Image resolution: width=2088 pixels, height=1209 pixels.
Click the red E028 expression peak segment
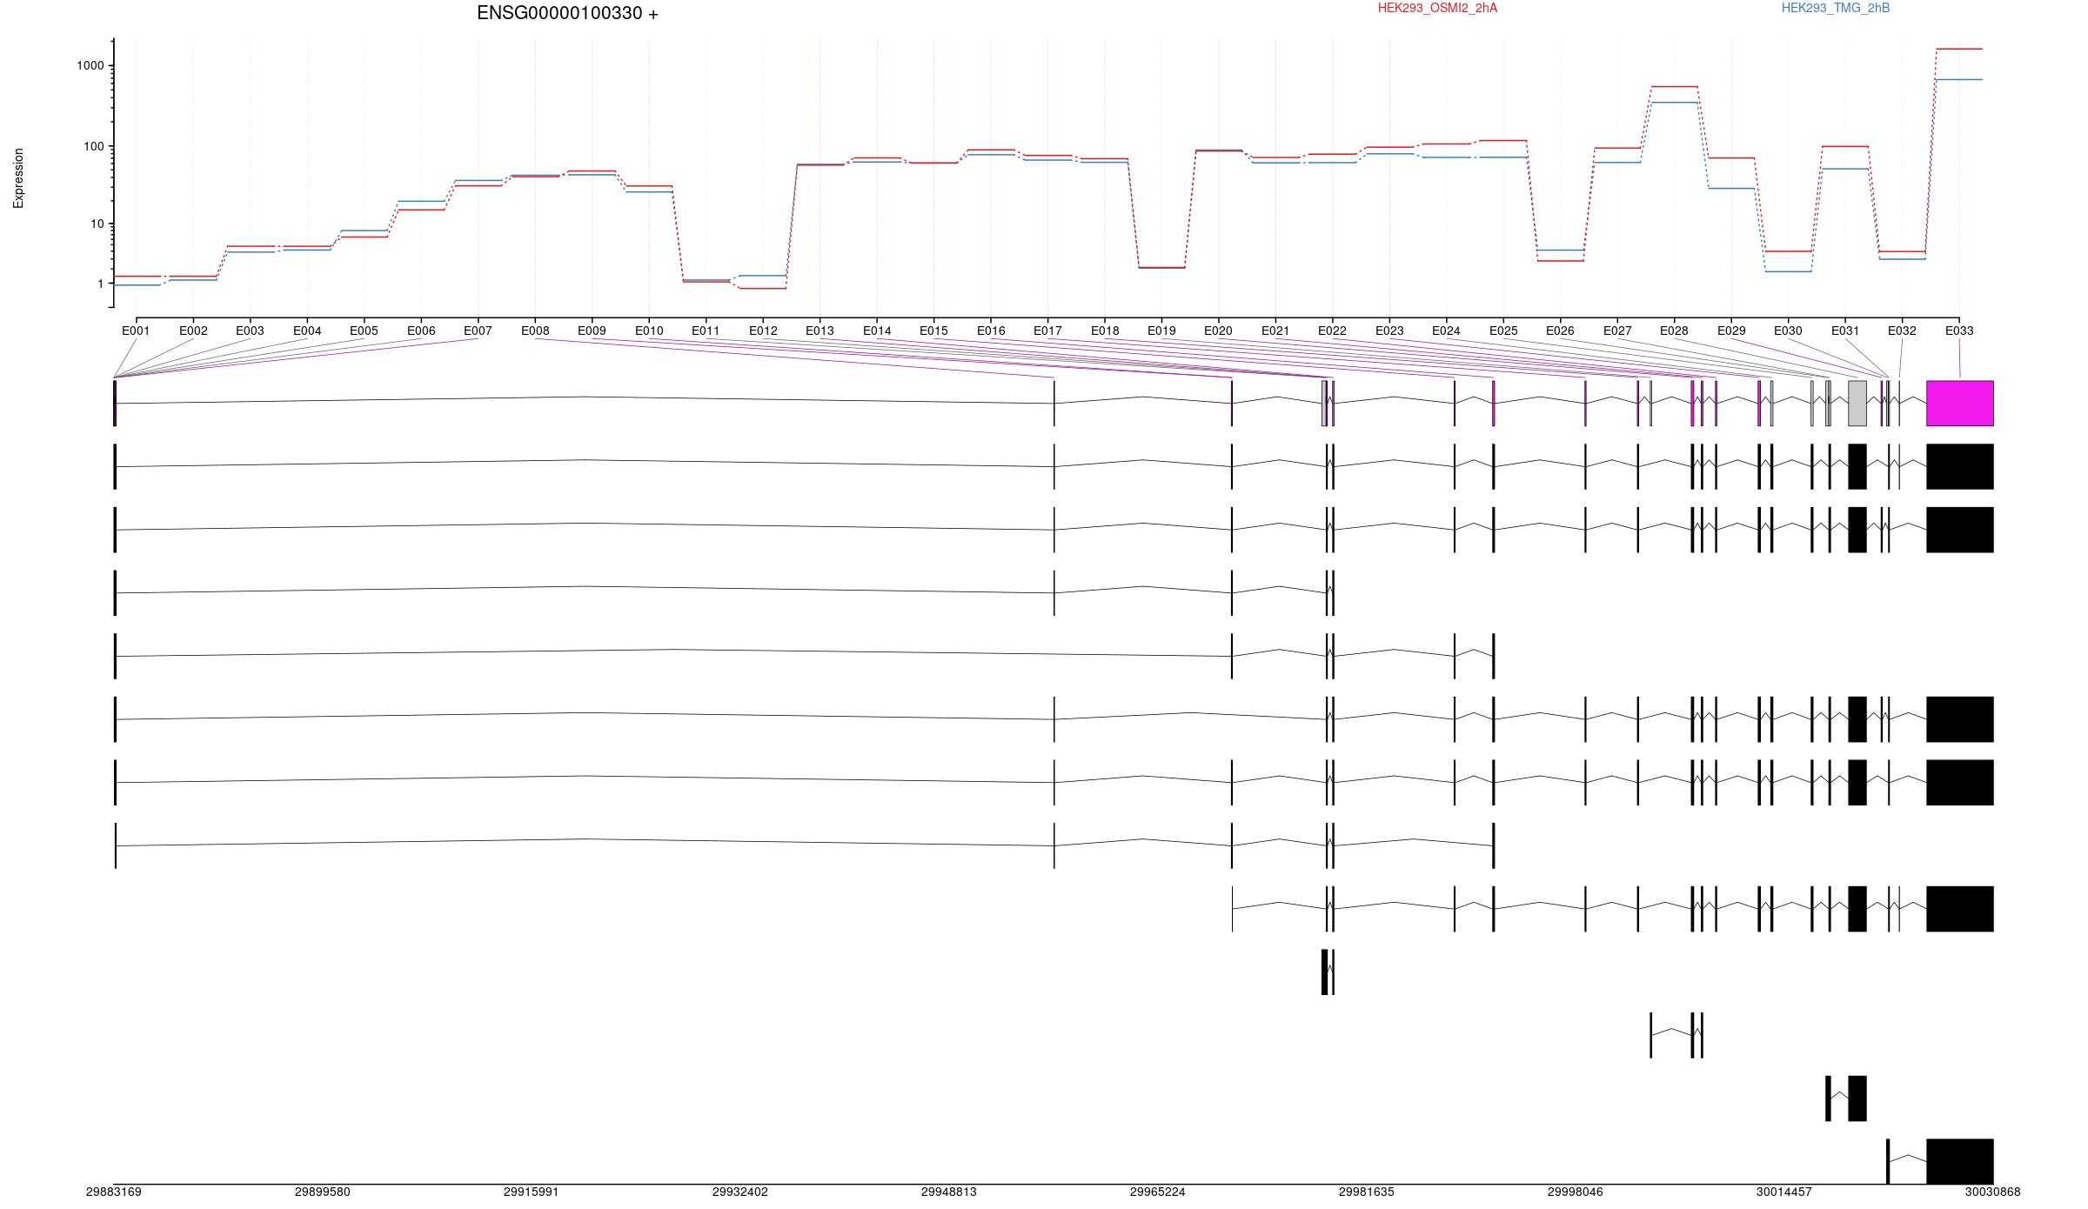[1675, 87]
